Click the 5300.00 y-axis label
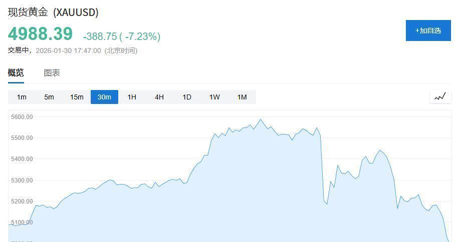 pos(22,180)
